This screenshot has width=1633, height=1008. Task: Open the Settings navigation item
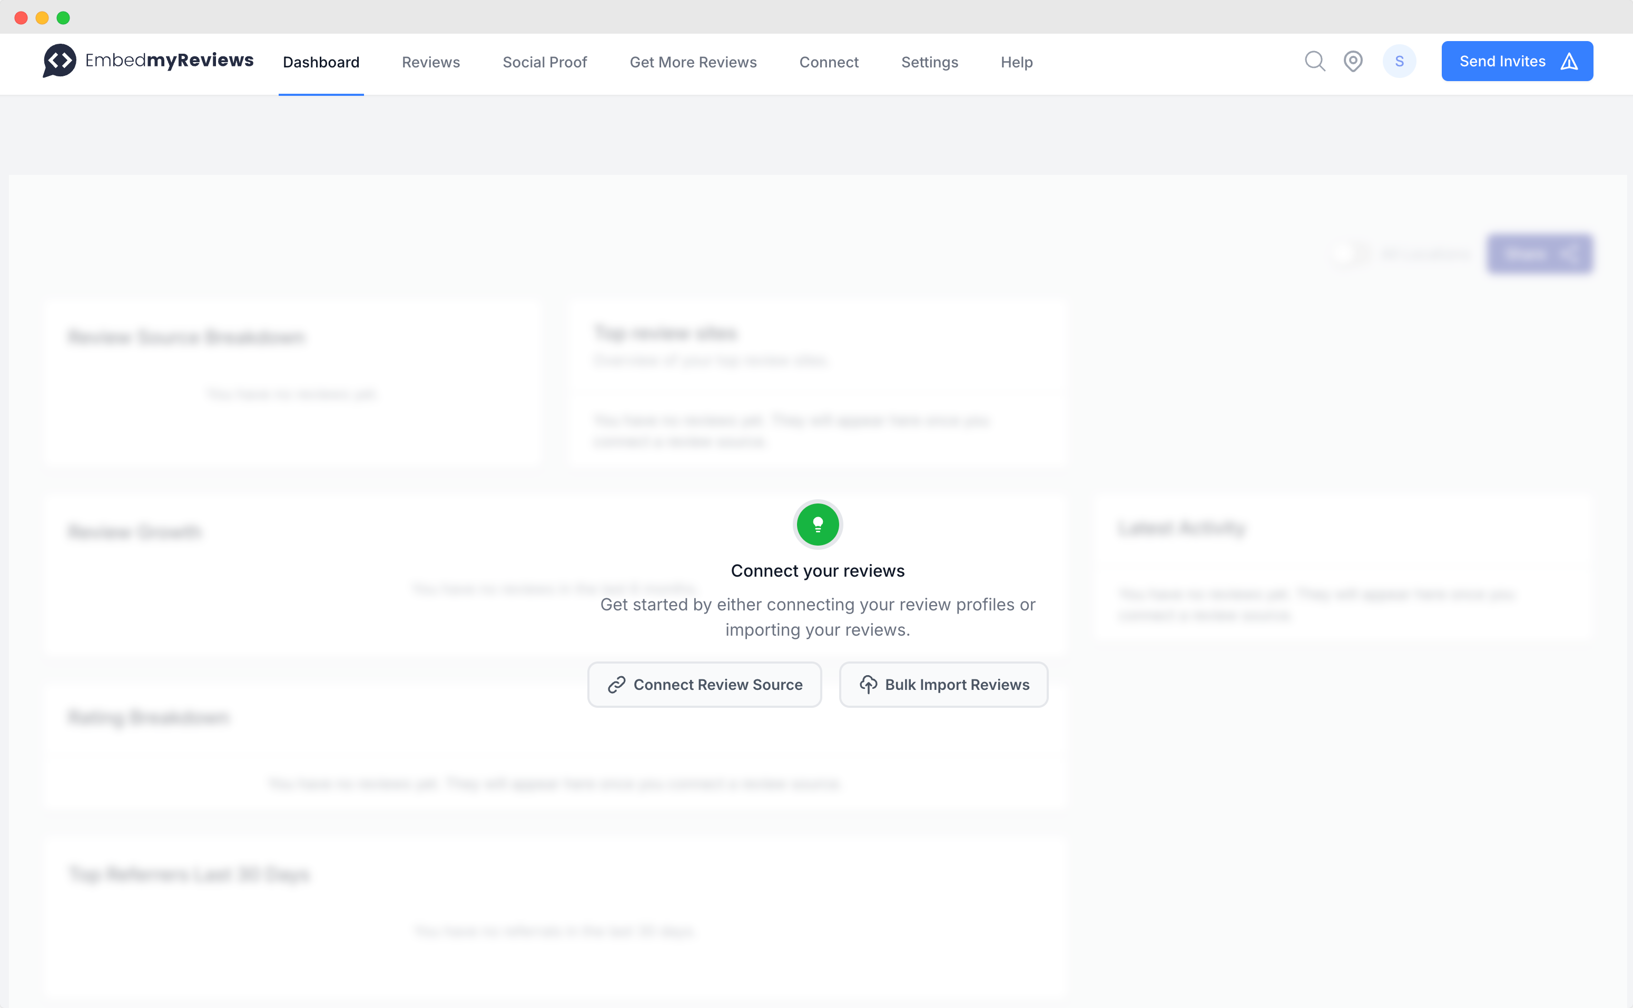click(929, 62)
